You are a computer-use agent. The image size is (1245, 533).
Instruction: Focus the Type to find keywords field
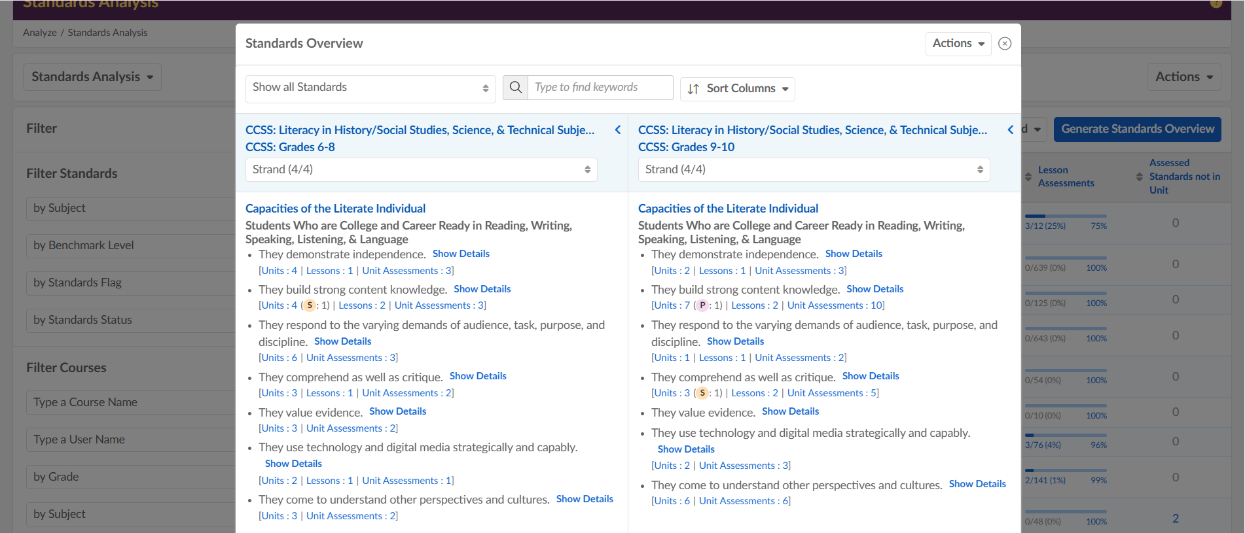(600, 88)
